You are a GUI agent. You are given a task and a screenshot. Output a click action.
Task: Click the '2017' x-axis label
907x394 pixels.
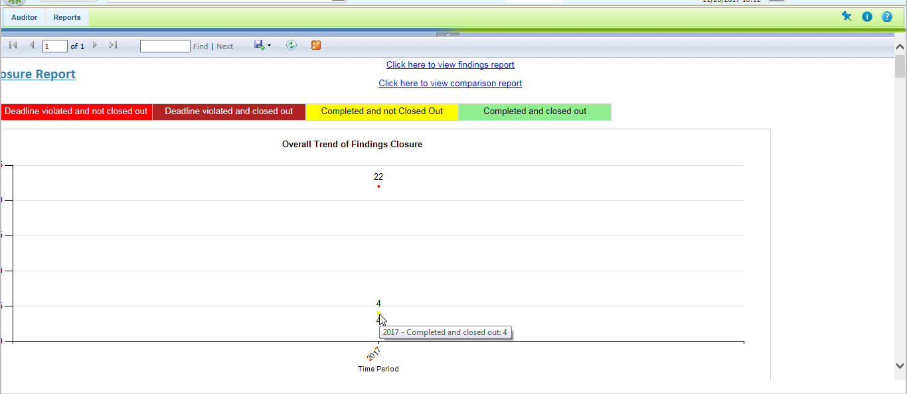(374, 354)
